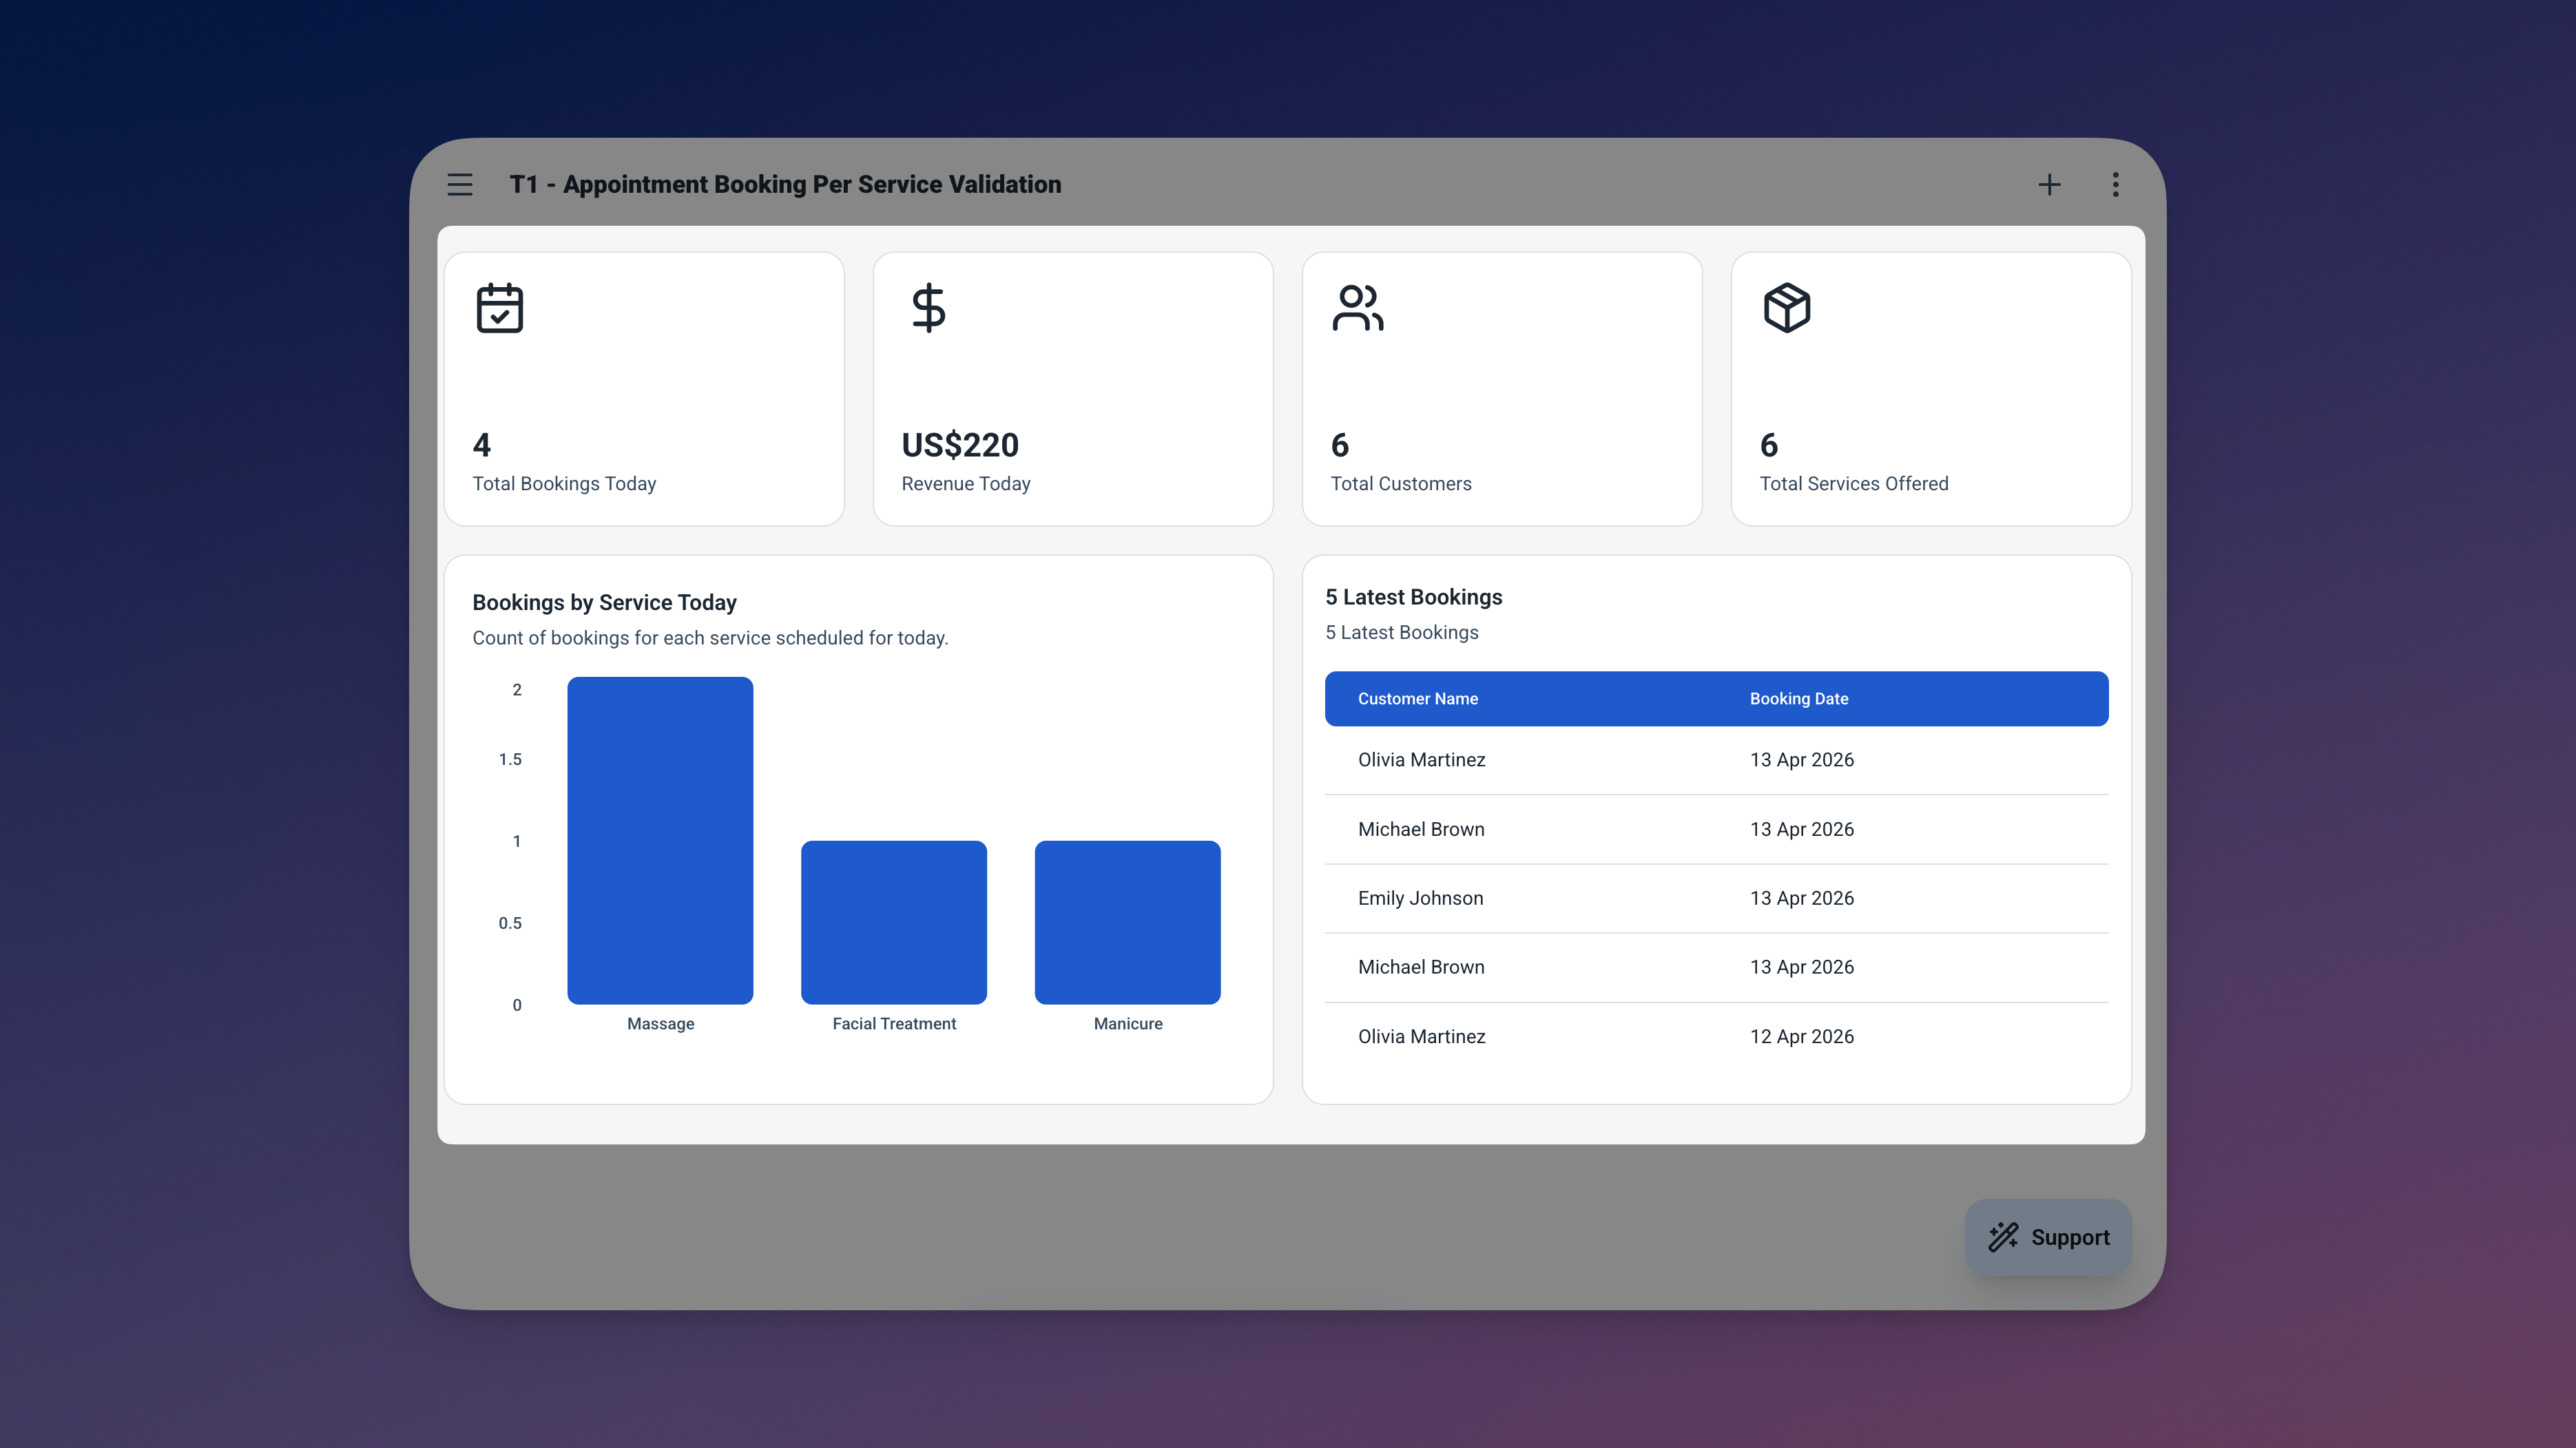Click the users icon for customers

click(x=1357, y=308)
